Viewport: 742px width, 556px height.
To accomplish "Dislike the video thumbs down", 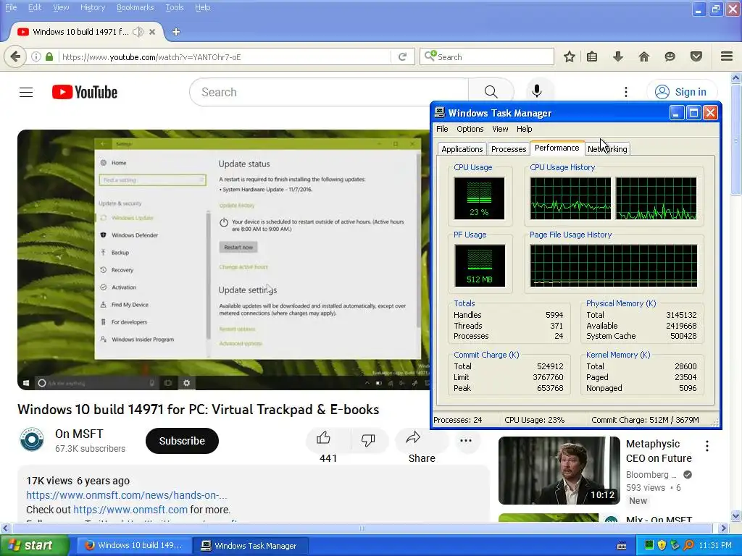I will pos(368,439).
